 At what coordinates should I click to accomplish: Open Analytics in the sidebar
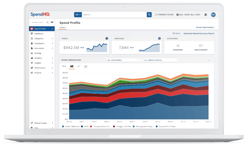38,58
